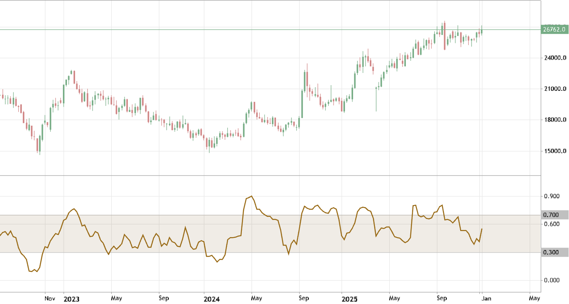
Task: Click the 21000.0 price scale label
Action: [x=554, y=89]
